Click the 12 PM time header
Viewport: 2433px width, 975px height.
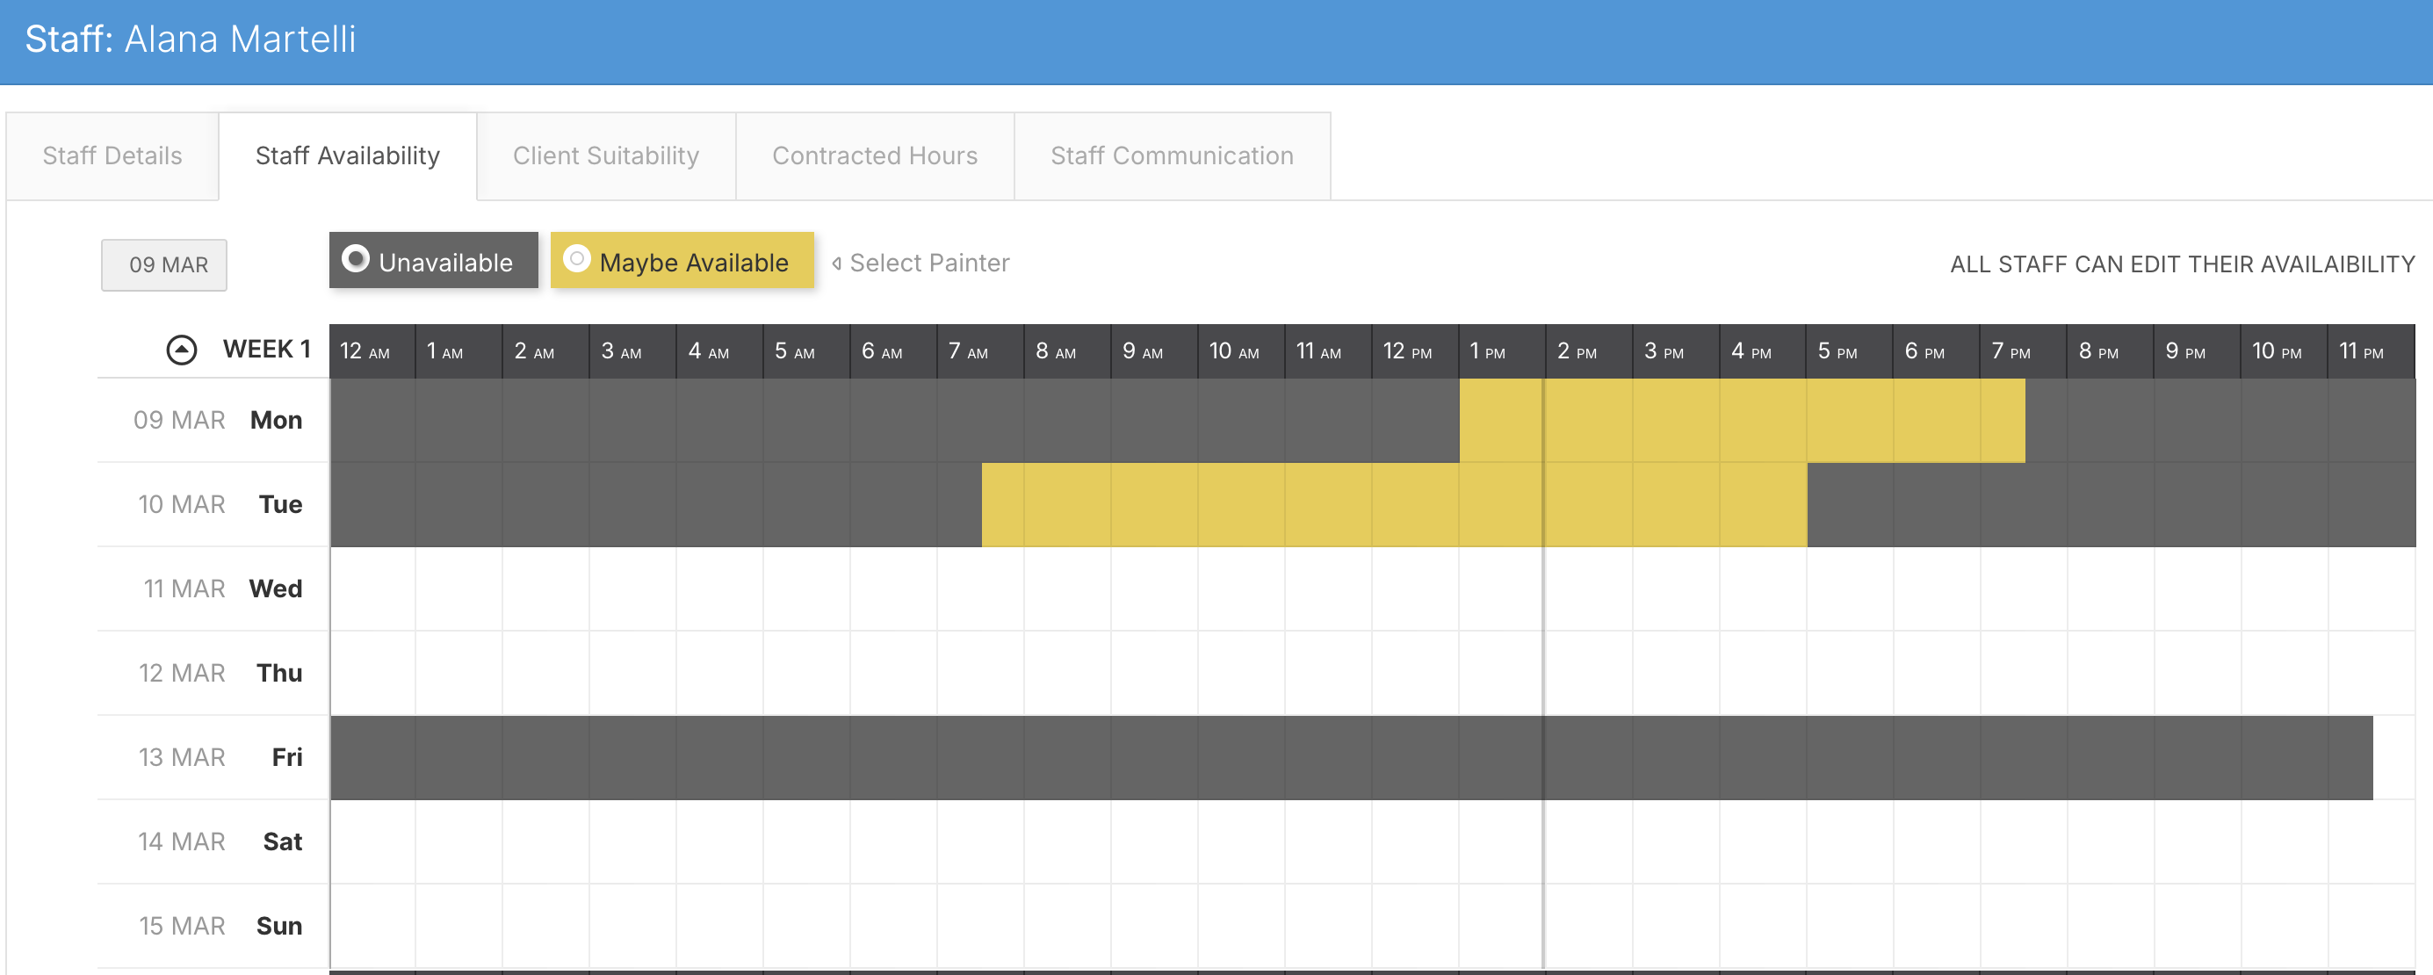[x=1415, y=351]
